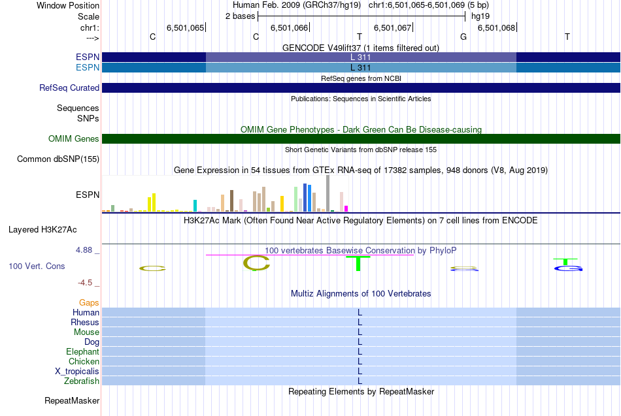
Task: Click the dbSNP release 155 track title
Action: tap(361, 150)
